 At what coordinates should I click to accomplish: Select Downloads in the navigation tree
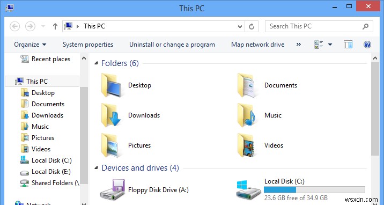(x=42, y=115)
